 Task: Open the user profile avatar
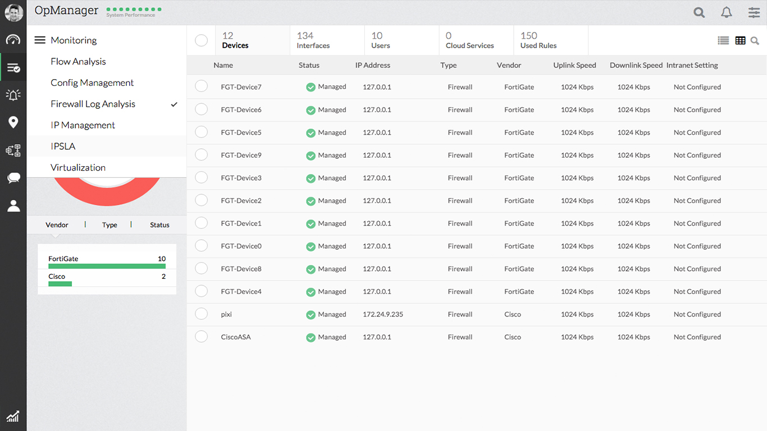click(13, 12)
